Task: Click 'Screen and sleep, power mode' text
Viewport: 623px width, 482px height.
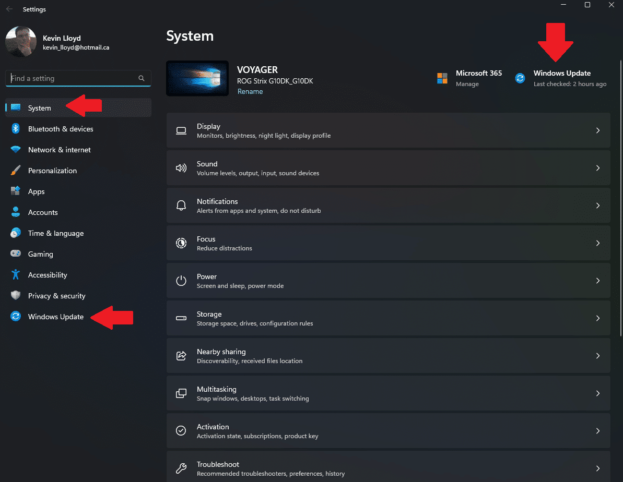Action: [x=240, y=286]
